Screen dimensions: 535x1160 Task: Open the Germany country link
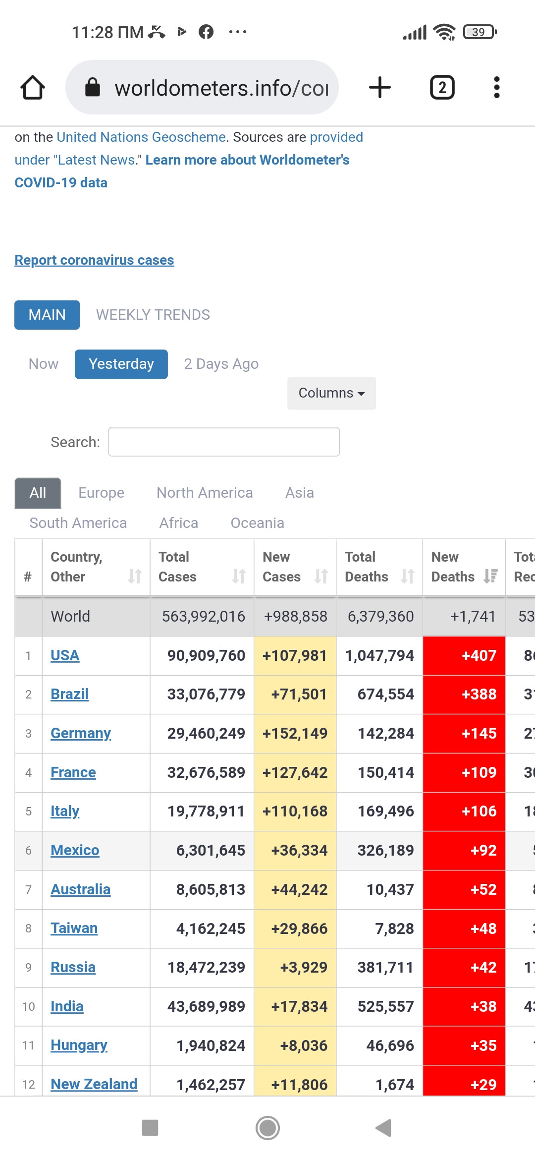click(81, 733)
